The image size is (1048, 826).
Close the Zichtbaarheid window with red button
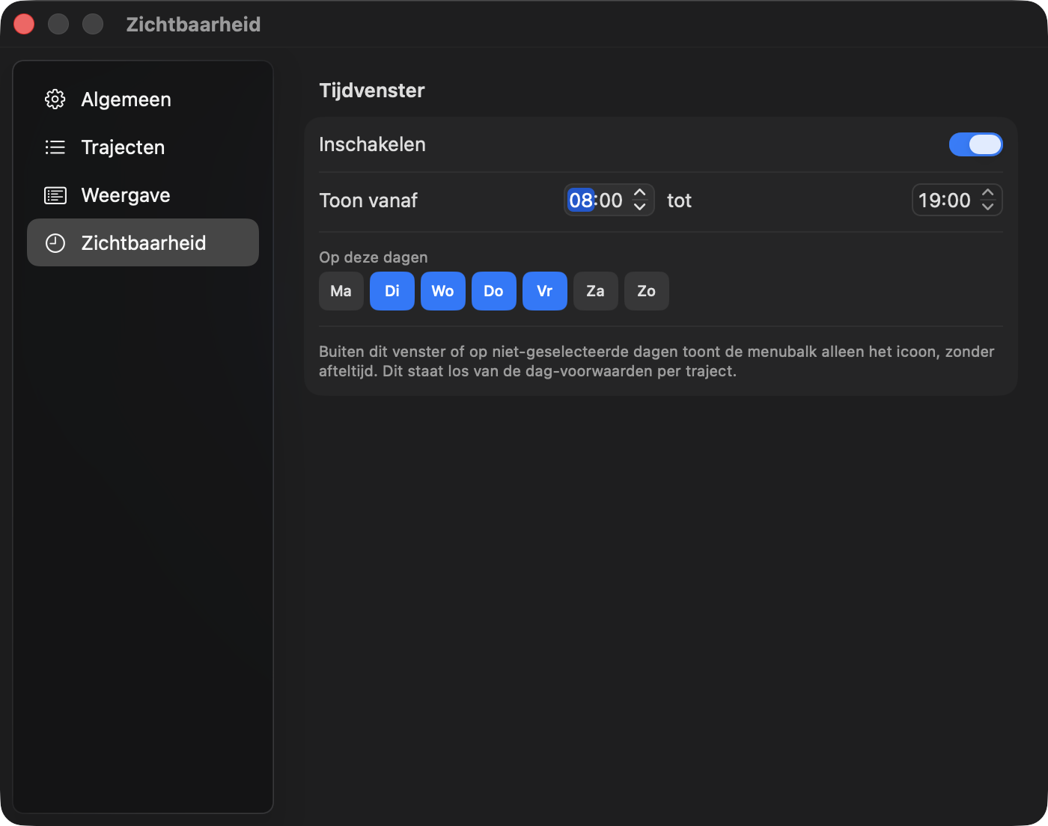[24, 24]
